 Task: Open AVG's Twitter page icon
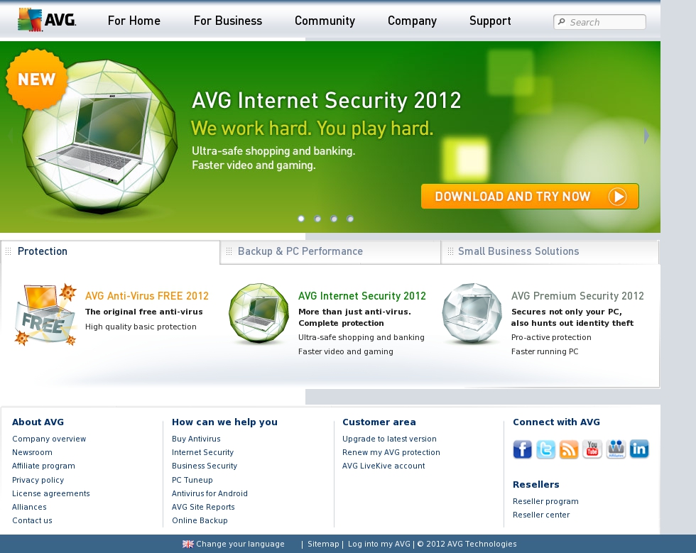pos(545,449)
